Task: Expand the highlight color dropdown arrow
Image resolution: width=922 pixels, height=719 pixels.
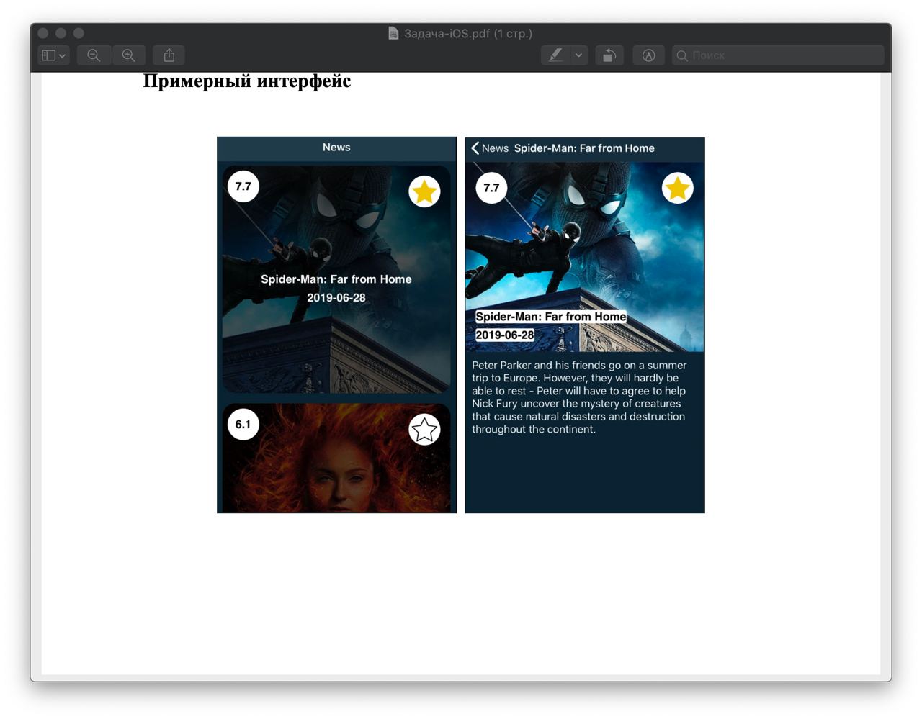Action: [579, 55]
